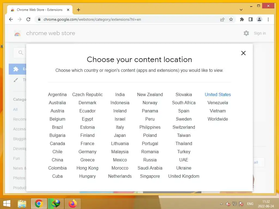The width and height of the screenshot is (279, 209).
Task: Choose highlighted United States
Action: tap(218, 94)
